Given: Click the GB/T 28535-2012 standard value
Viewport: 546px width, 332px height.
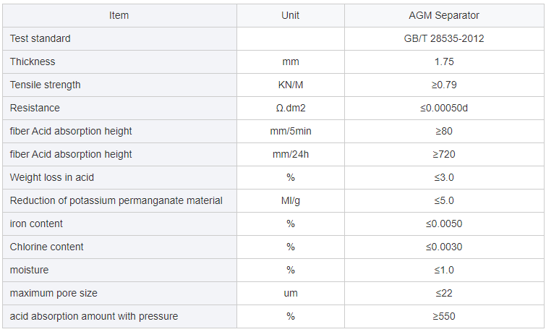Looking at the screenshot, I should click(444, 38).
